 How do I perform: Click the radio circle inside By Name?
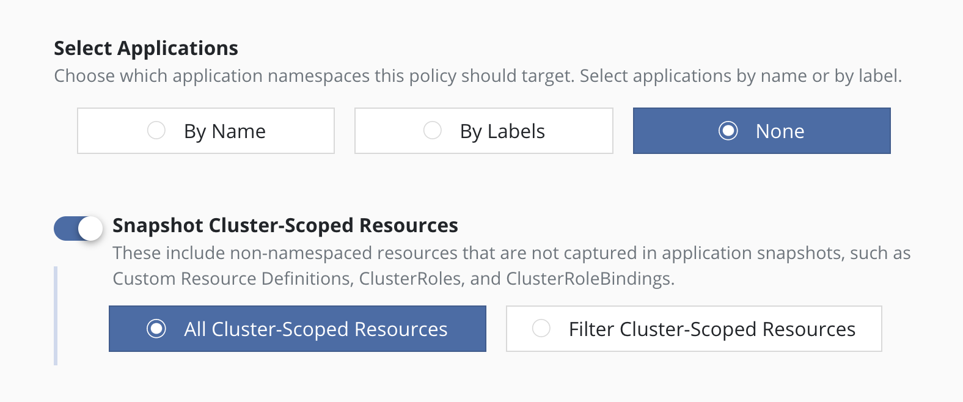click(156, 130)
